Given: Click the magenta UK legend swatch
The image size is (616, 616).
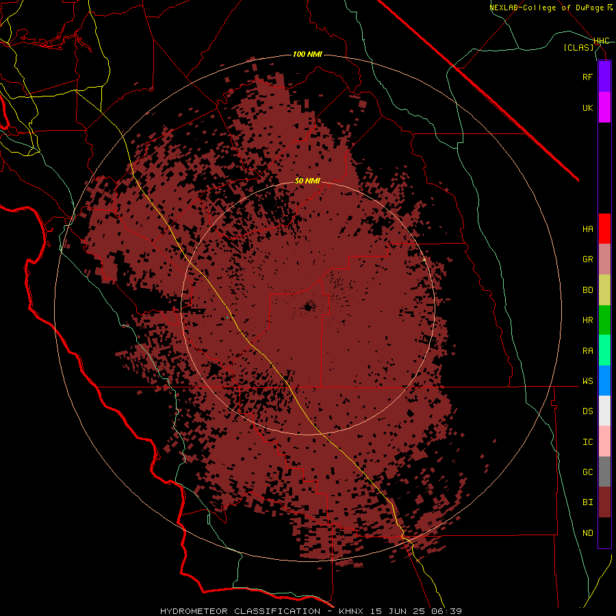Looking at the screenshot, I should pos(604,107).
